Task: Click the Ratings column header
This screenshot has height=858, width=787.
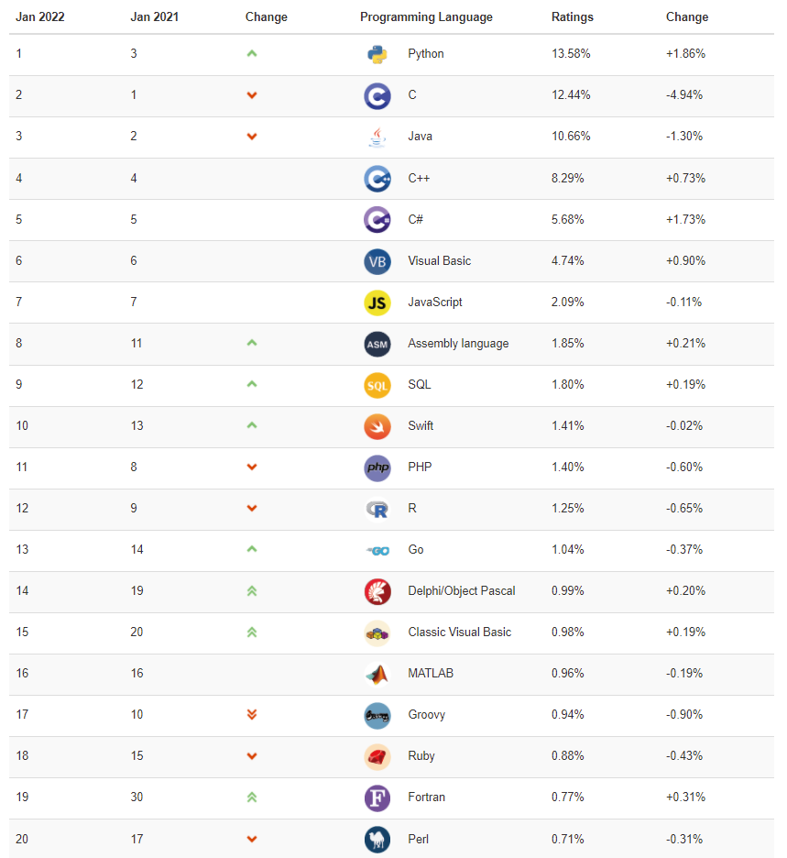Action: click(x=573, y=16)
